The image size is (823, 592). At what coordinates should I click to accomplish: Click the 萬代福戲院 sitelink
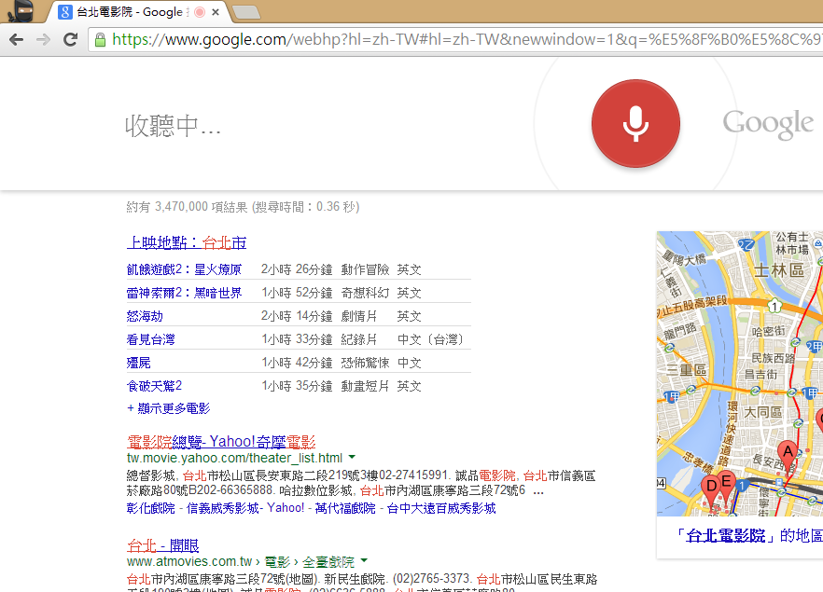pyautogui.click(x=345, y=508)
